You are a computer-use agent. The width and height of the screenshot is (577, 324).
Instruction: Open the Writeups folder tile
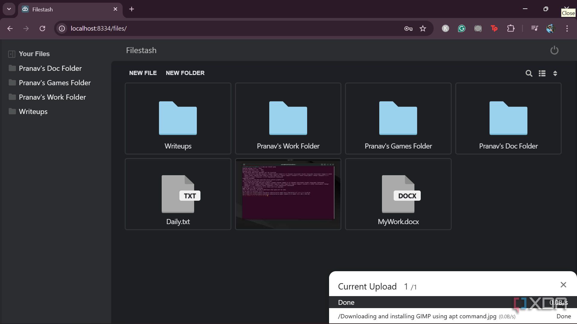click(x=178, y=118)
